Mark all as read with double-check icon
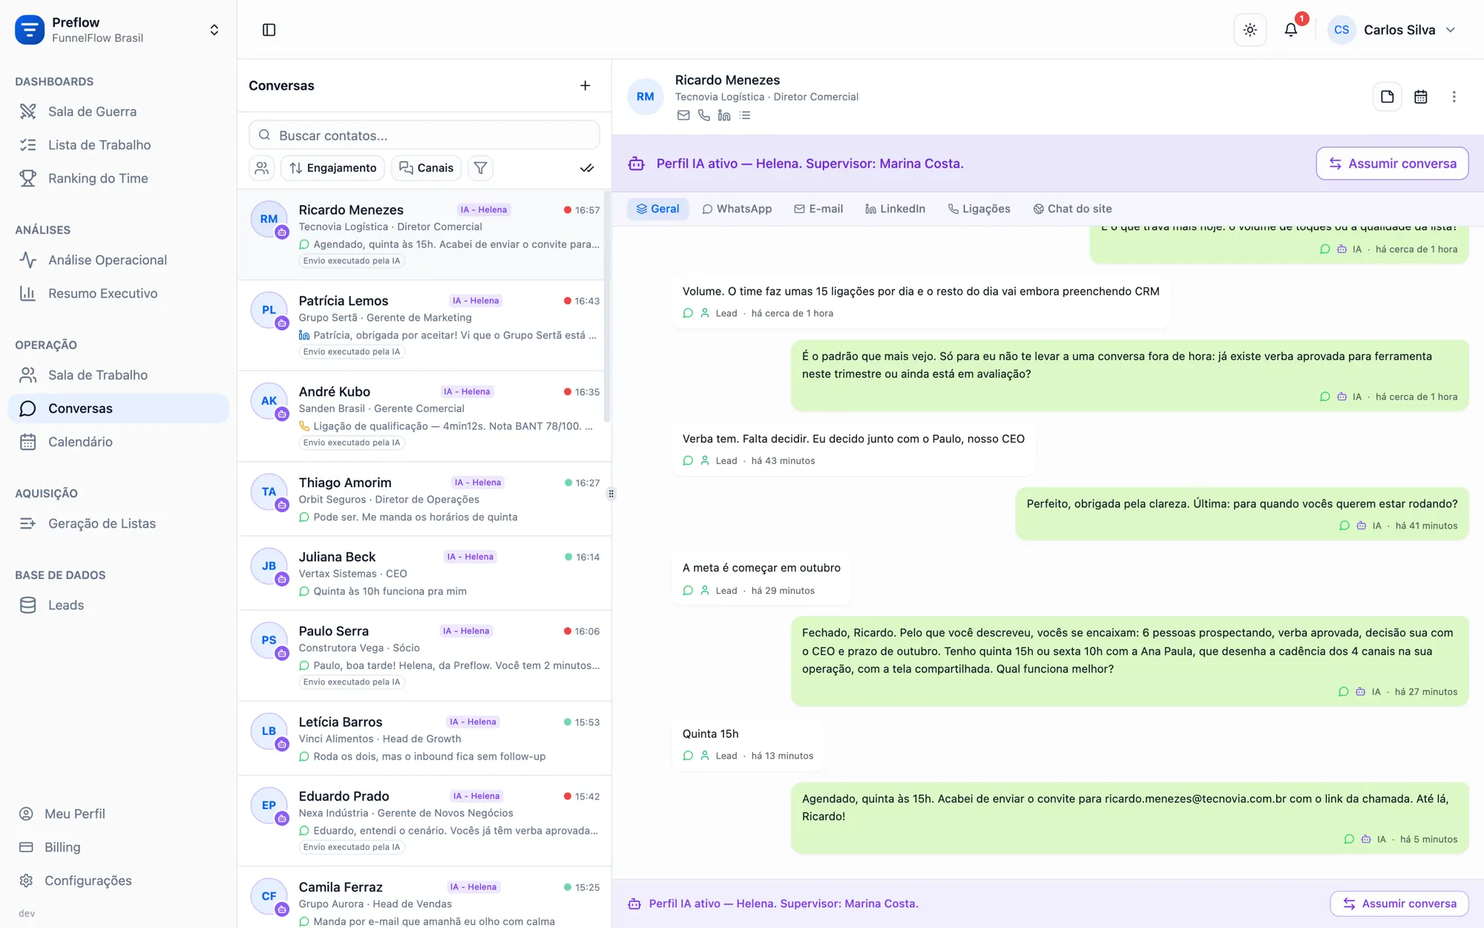The width and height of the screenshot is (1484, 928). [587, 168]
